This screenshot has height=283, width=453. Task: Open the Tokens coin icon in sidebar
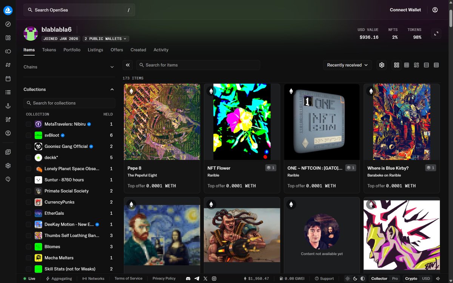8,51
